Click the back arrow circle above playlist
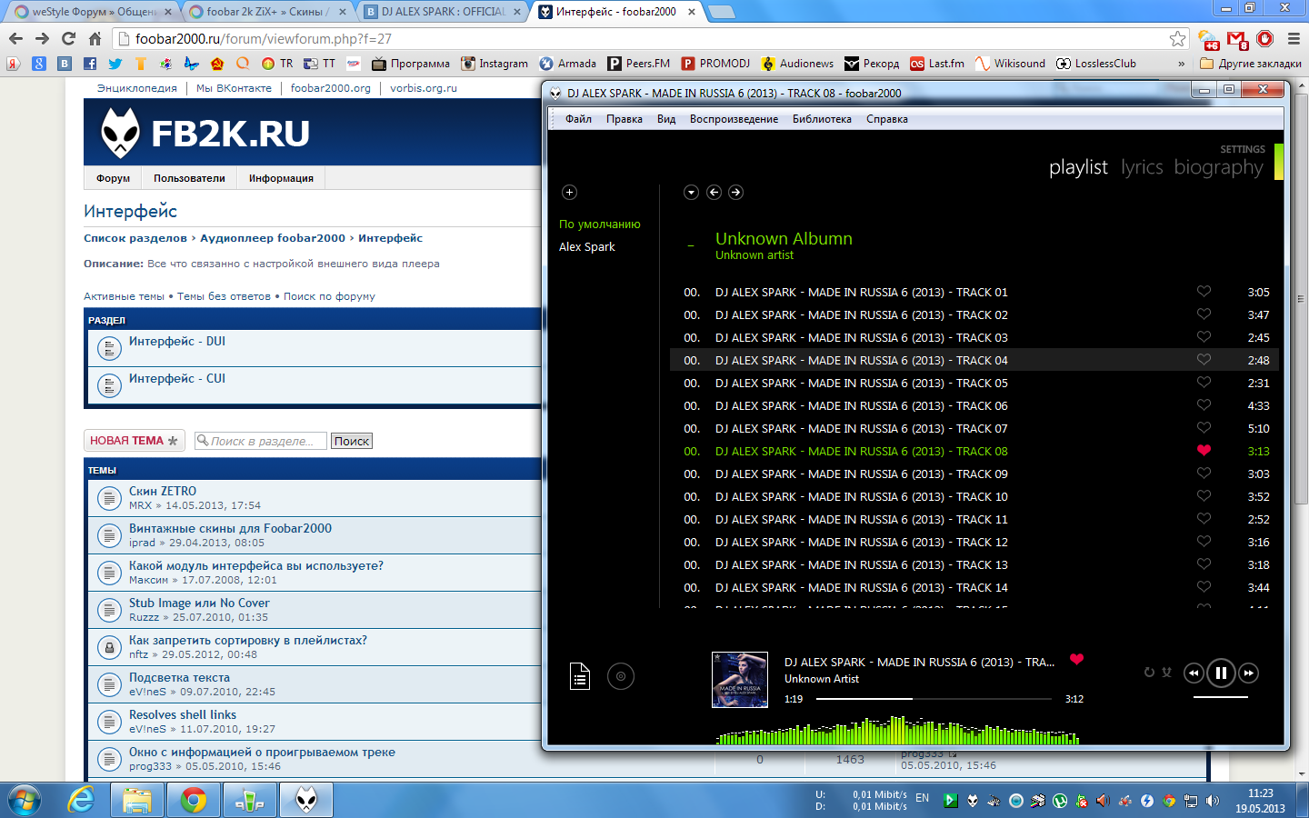Screen dimensions: 1309x818 pos(714,192)
